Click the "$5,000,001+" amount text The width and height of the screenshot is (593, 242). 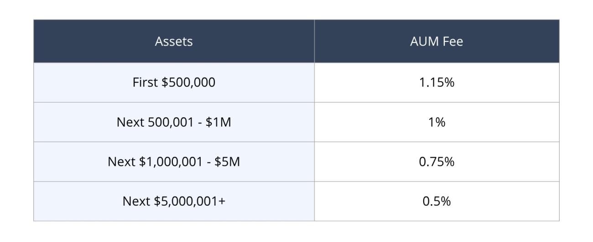pos(187,201)
